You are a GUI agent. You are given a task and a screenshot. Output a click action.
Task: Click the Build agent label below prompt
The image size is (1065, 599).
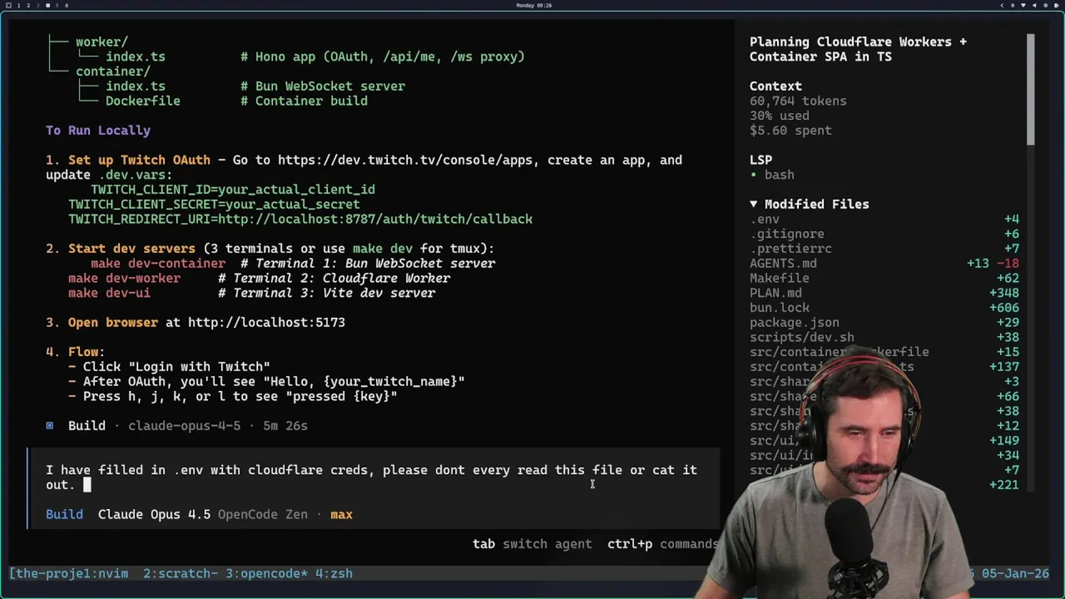(x=64, y=514)
